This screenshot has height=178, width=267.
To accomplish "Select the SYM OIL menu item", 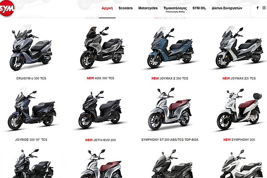I will pos(199,8).
